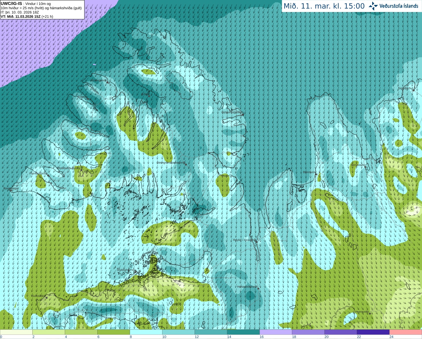Click the Gufuskálar station label
Viewport: 422px width, 339px height.
click(x=38, y=296)
